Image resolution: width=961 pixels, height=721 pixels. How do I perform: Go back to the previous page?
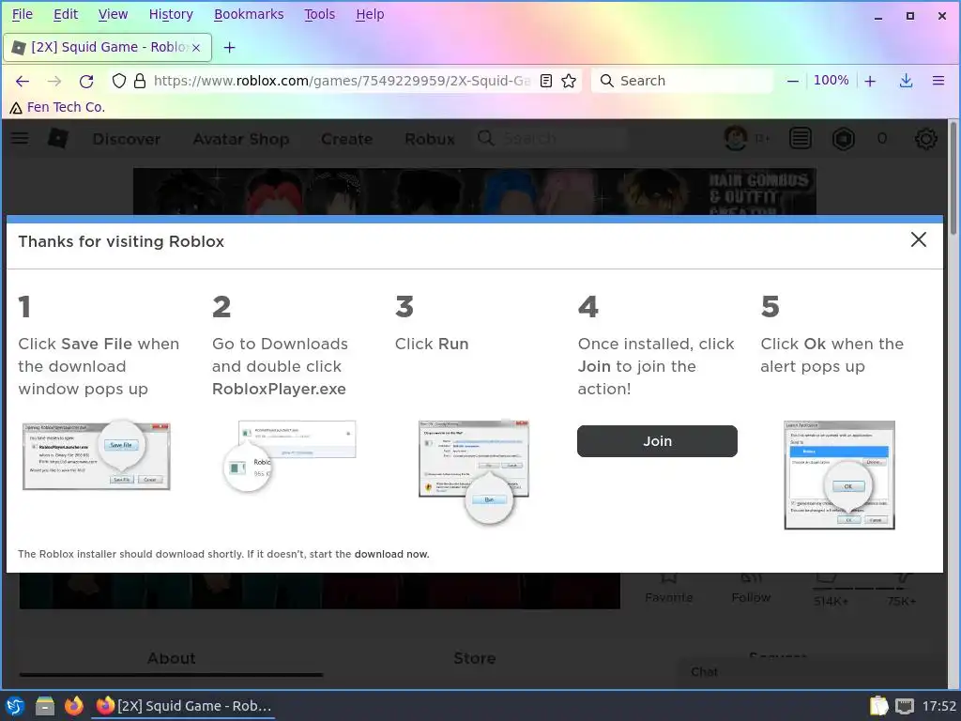(x=23, y=81)
